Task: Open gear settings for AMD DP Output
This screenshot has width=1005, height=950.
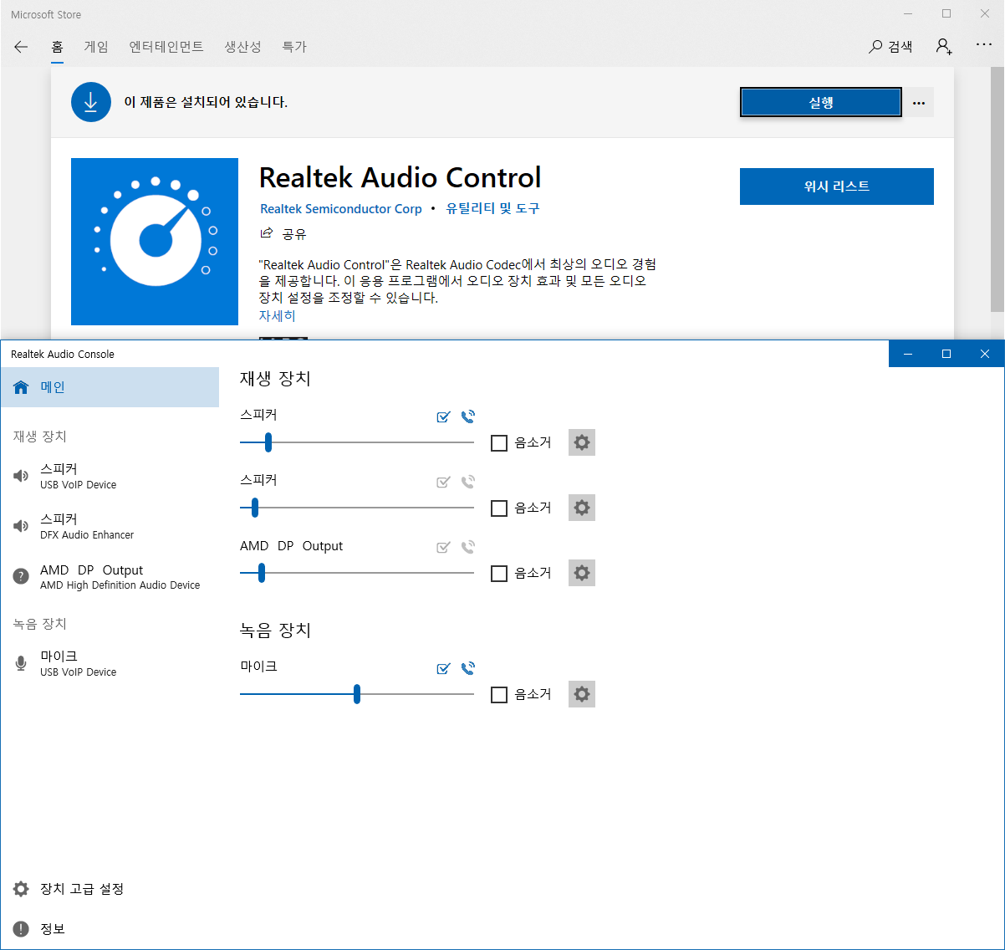Action: point(582,573)
